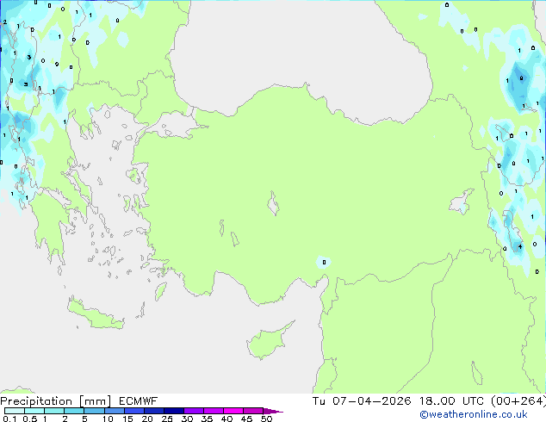Click the date "Tu 07-04-2026"

(362, 401)
